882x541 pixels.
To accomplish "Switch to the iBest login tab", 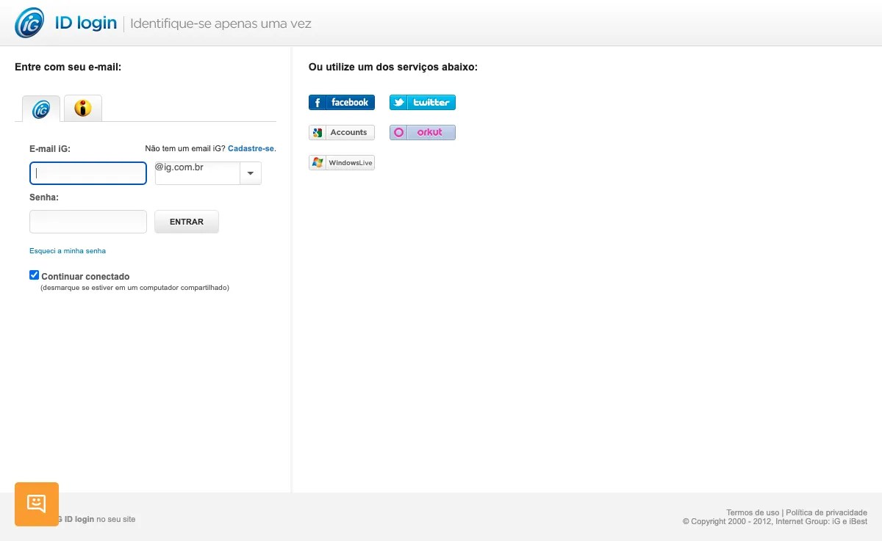I will [x=82, y=107].
